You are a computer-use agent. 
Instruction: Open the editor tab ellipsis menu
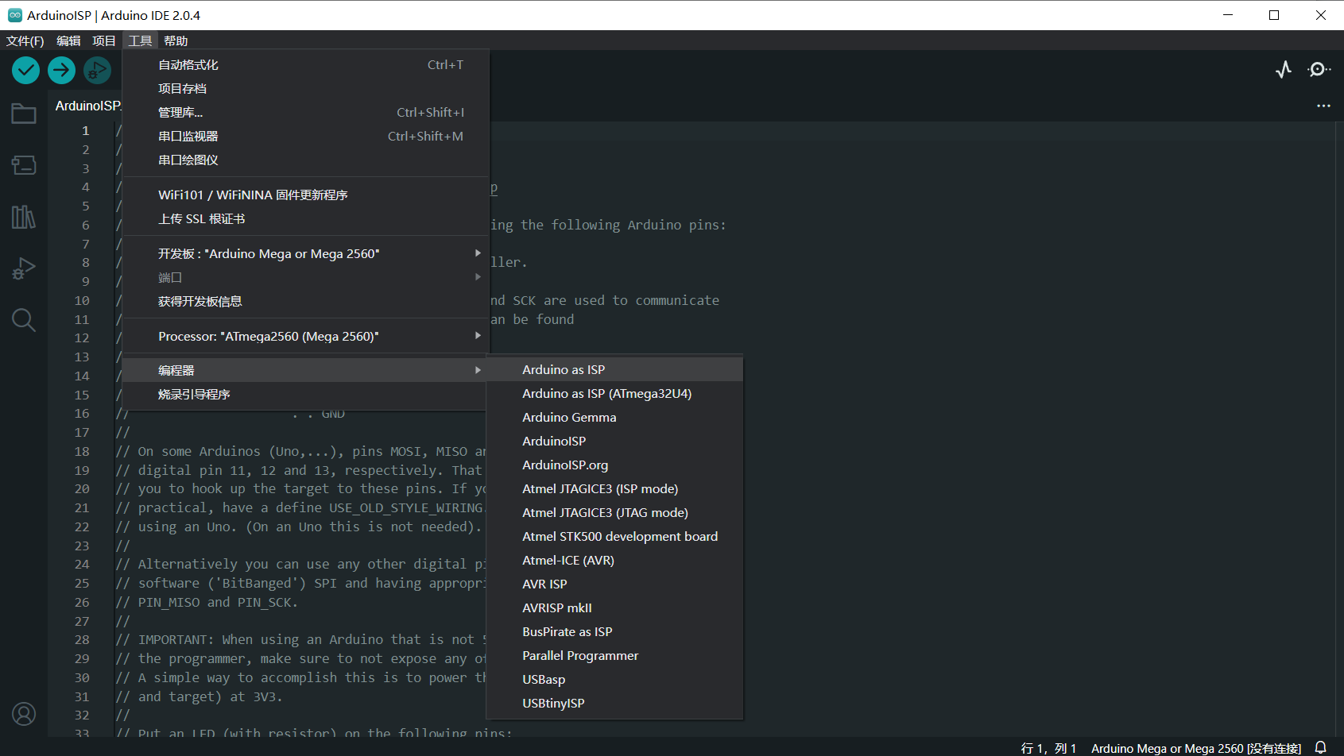[1323, 106]
